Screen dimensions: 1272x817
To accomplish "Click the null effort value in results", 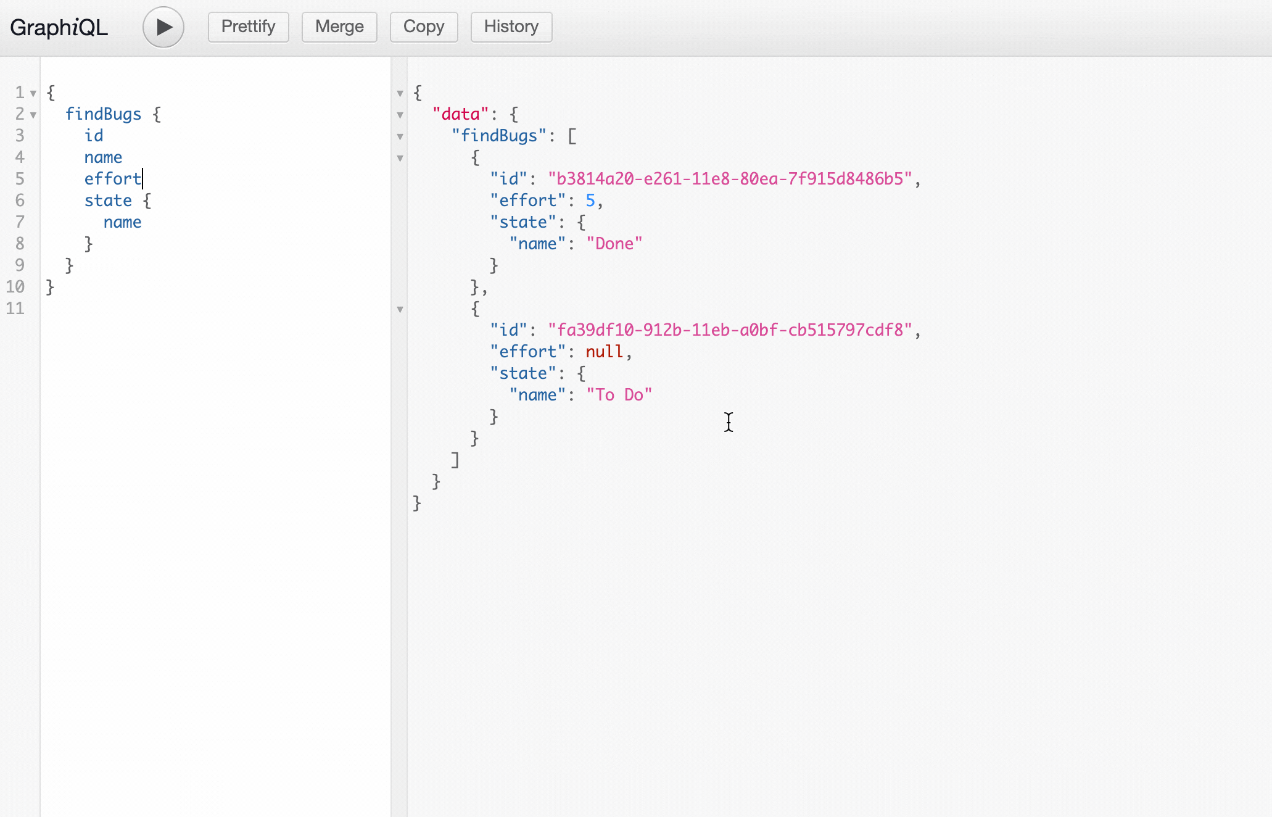I will [x=604, y=351].
